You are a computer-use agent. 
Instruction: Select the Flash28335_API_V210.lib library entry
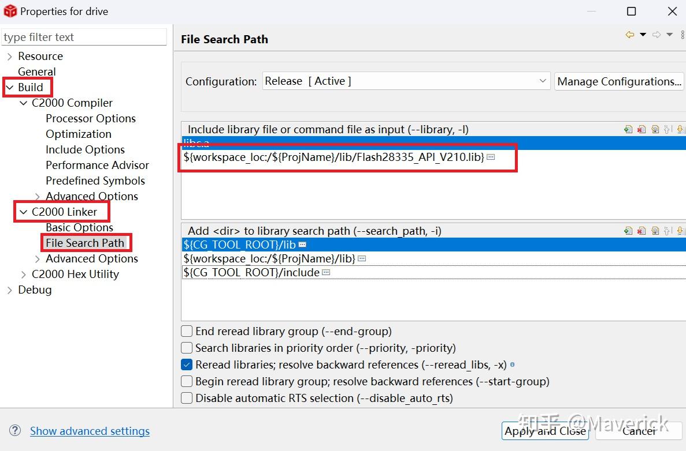(333, 157)
